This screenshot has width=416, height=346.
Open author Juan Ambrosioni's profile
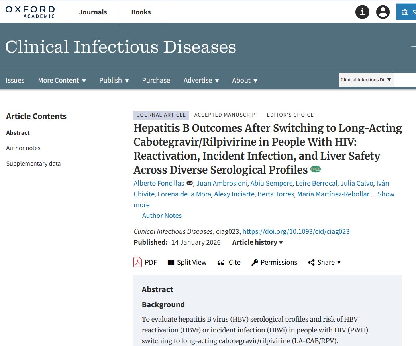(222, 183)
